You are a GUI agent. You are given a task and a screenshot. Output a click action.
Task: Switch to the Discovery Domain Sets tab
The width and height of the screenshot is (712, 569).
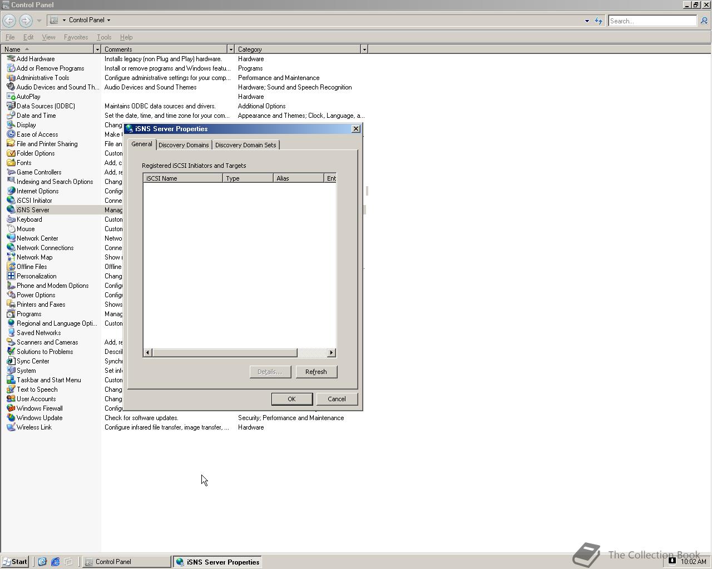245,145
